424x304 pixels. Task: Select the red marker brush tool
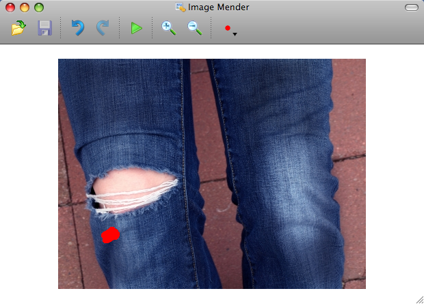click(x=228, y=28)
